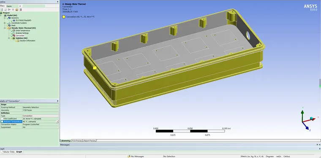Switch to the Report Preview tab
321x158 pixels.
tap(90, 141)
